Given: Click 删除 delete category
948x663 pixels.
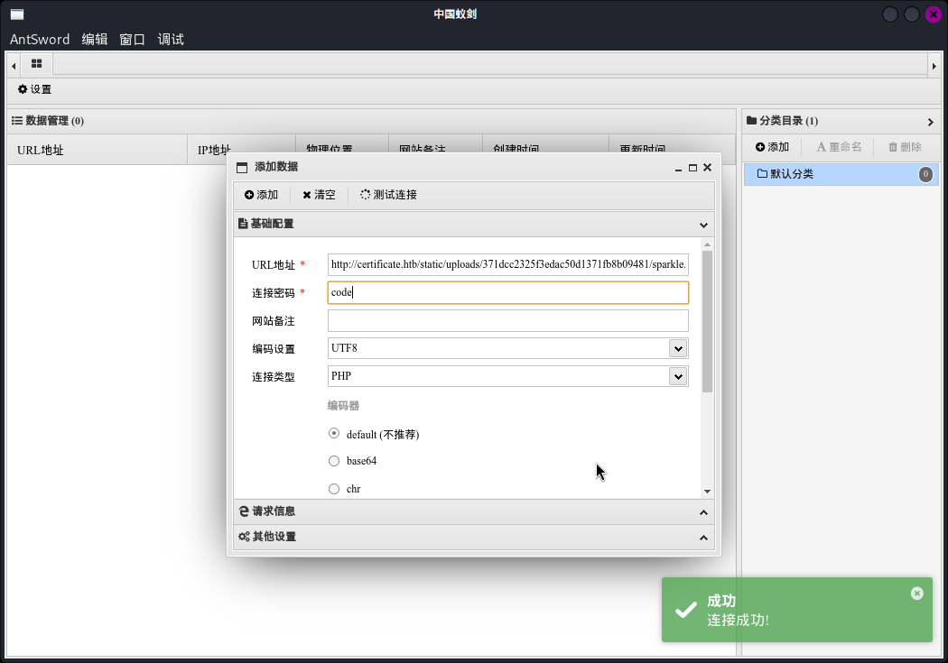Looking at the screenshot, I should click(905, 147).
